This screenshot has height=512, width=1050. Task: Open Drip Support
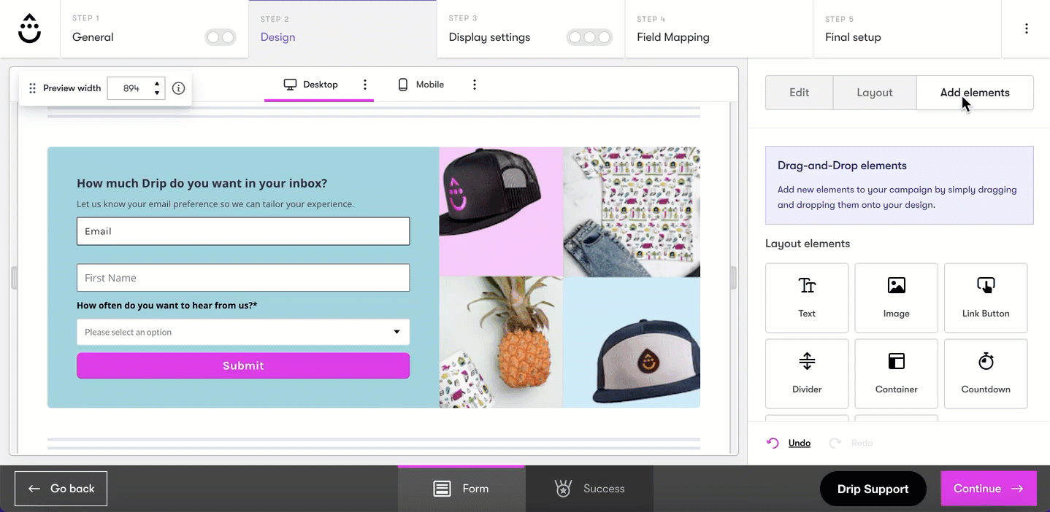[873, 489]
